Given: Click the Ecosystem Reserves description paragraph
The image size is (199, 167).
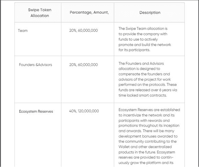Looking at the screenshot, I should point(149,136).
